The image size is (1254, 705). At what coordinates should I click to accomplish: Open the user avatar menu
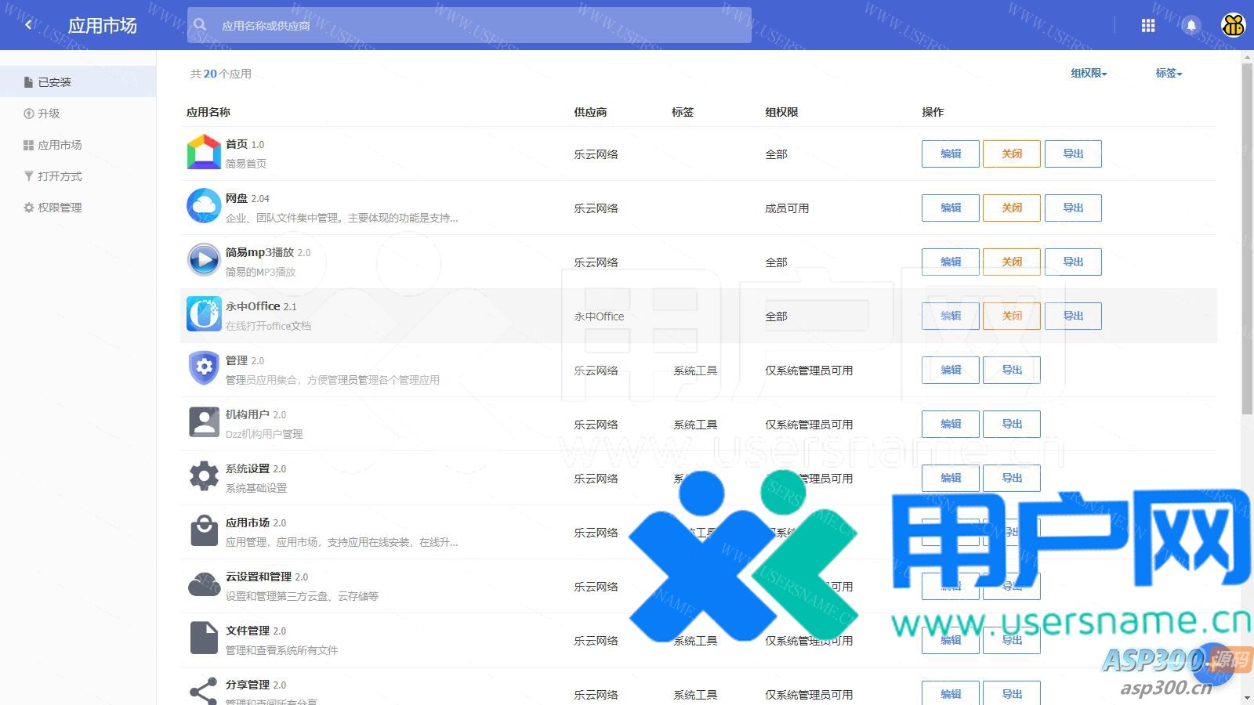click(1234, 26)
